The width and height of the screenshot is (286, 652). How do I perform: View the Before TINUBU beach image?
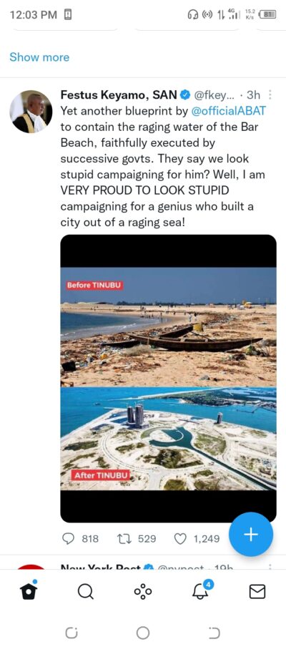[x=168, y=327]
